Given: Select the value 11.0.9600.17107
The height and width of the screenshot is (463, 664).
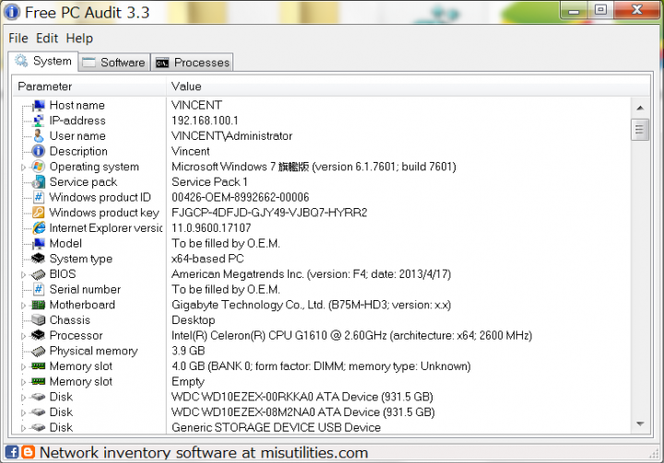Looking at the screenshot, I should pyautogui.click(x=211, y=228).
